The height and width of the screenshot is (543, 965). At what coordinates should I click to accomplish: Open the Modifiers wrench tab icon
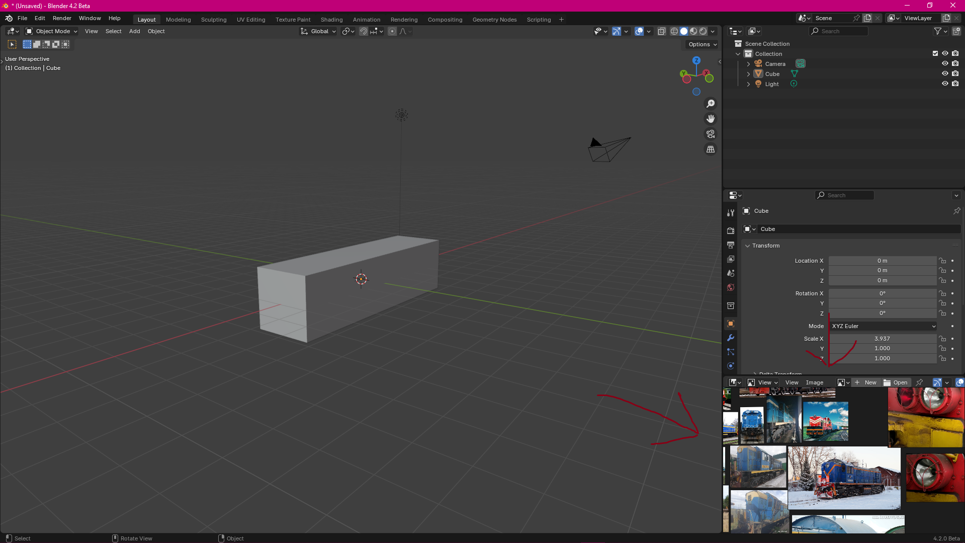(731, 338)
